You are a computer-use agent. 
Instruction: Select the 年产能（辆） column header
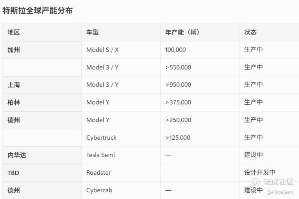(182, 33)
